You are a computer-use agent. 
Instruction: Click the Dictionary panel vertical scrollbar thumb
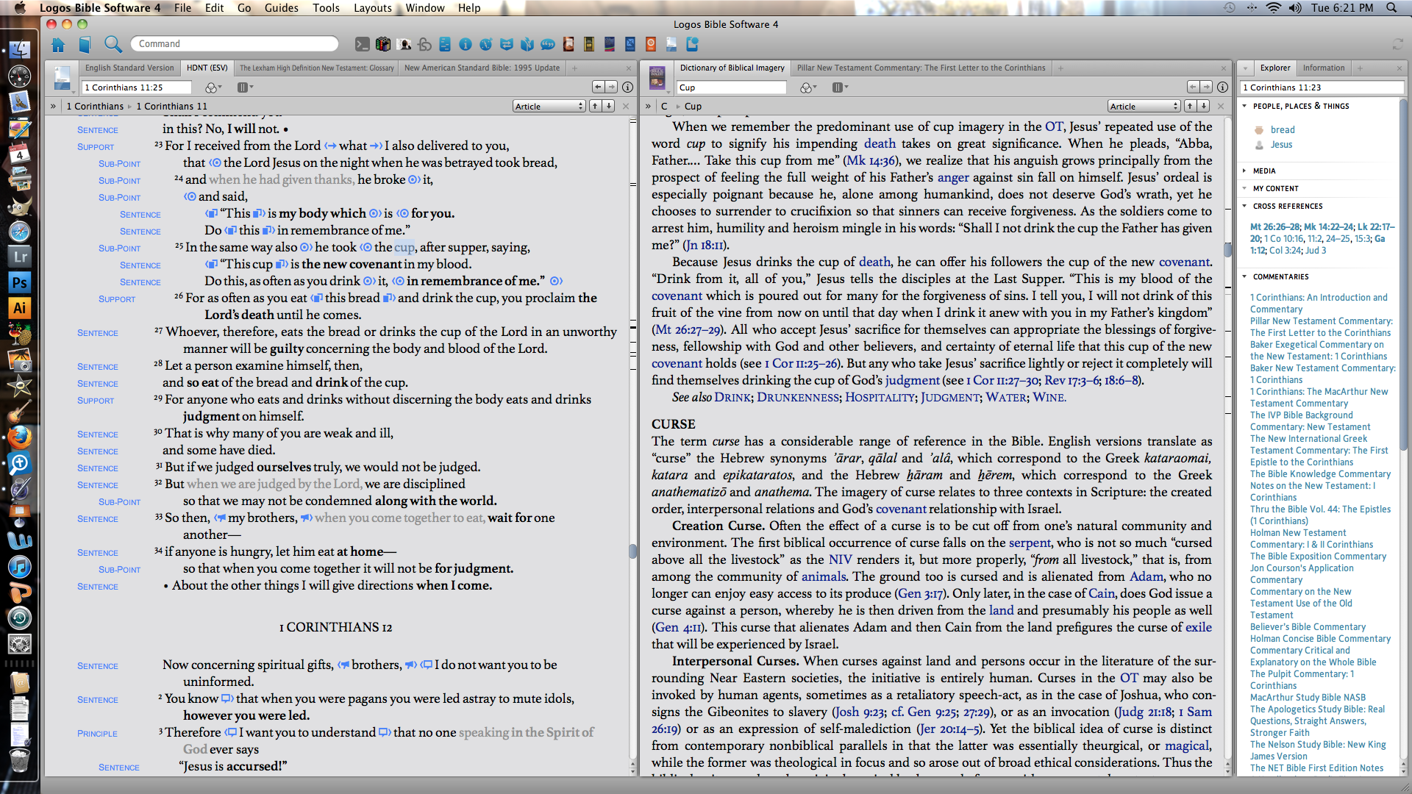pyautogui.click(x=1227, y=250)
